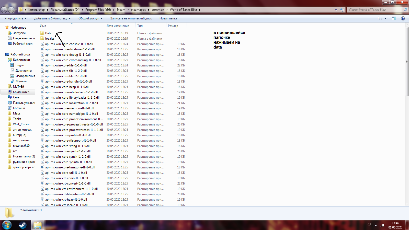Expand the Program Files (x86) breadcrumb arrow
The height and width of the screenshot is (230, 409).
114,10
